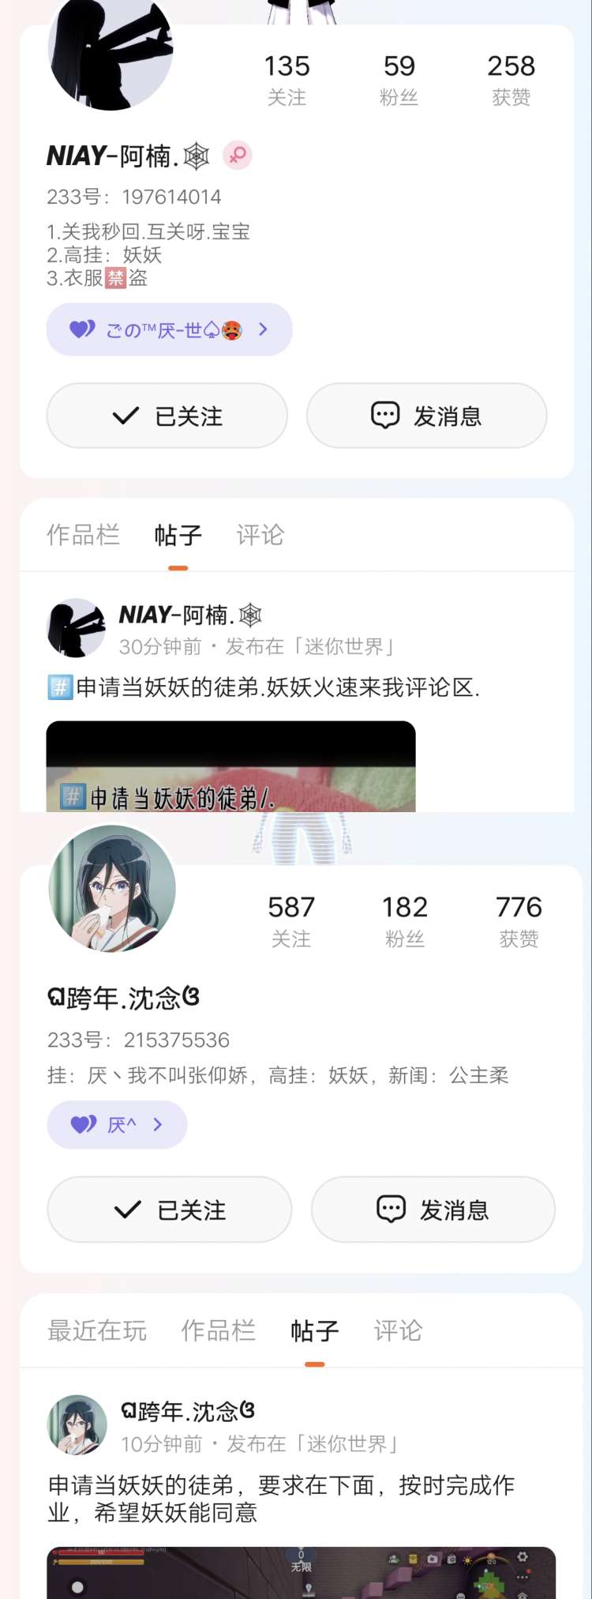View the 182 粉丝 followers list

(405, 921)
